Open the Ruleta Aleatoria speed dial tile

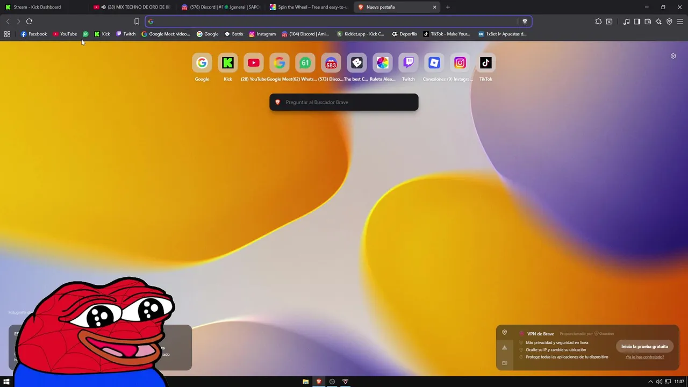pos(383,63)
